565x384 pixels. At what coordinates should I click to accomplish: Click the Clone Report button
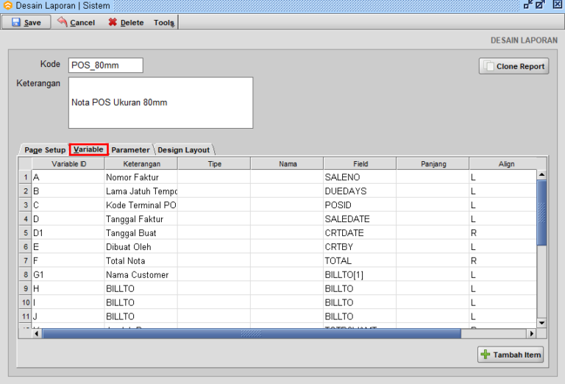514,66
